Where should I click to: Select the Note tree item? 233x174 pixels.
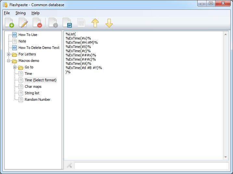click(22, 41)
